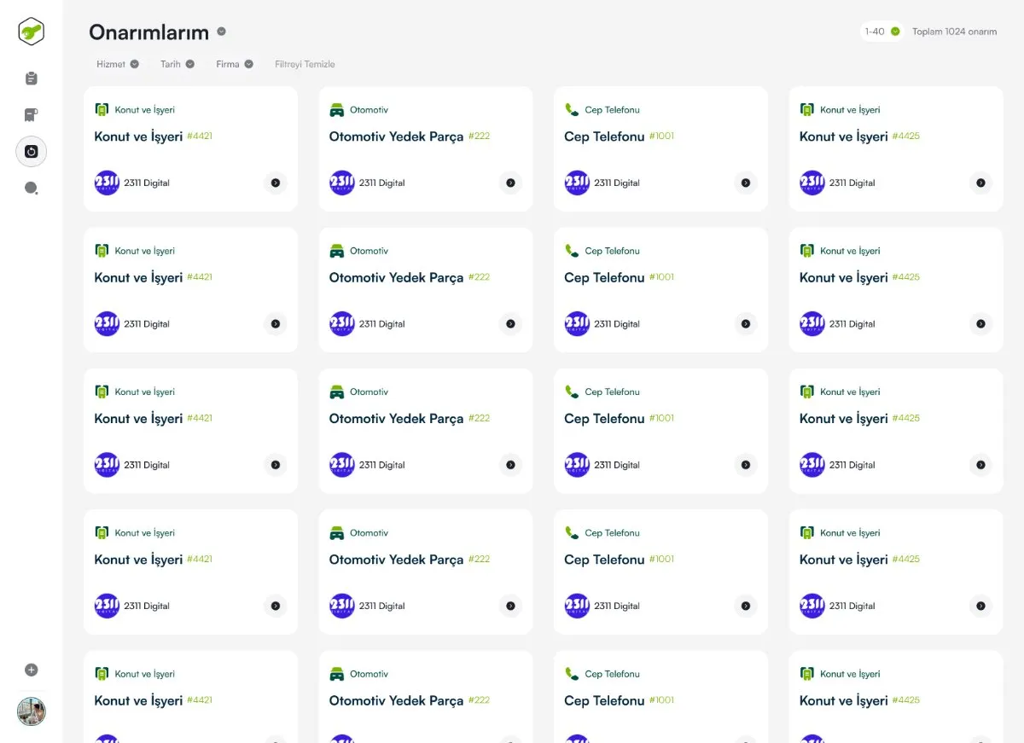This screenshot has width=1024, height=743.
Task: Select the circular-arrow repairs icon in sidebar
Action: point(32,152)
